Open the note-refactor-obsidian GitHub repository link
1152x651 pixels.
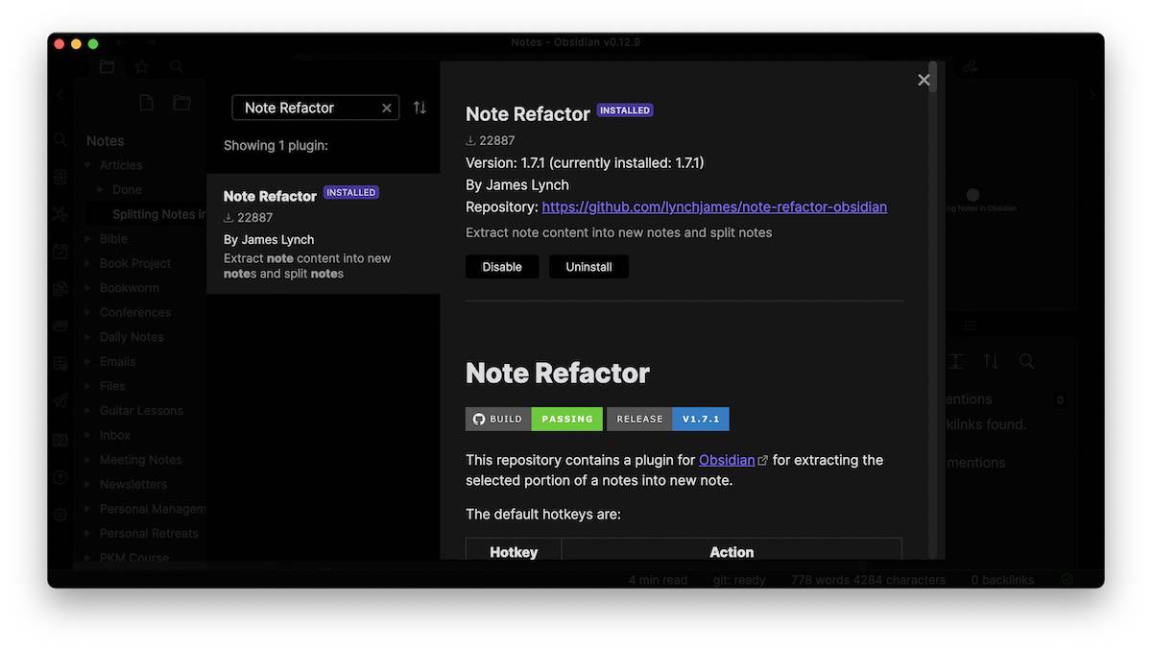(714, 207)
